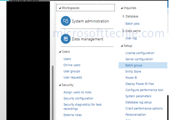Click Deploy Power BI files
Screen dimensions: 169x120
tap(139, 84)
